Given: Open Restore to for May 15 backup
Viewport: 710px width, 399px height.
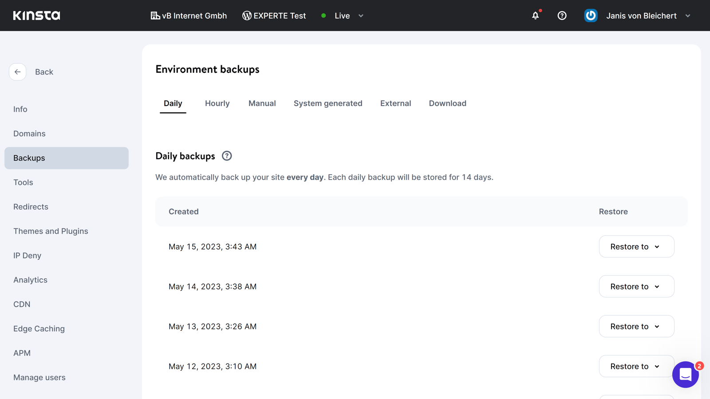Looking at the screenshot, I should tap(636, 246).
